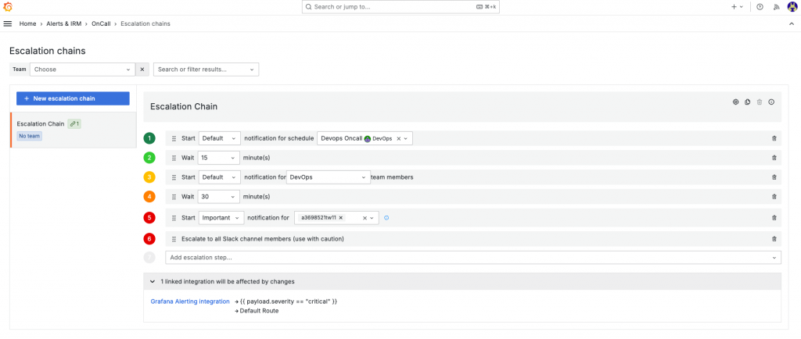Click New escalation chain button
Image resolution: width=801 pixels, height=339 pixels.
tap(73, 98)
